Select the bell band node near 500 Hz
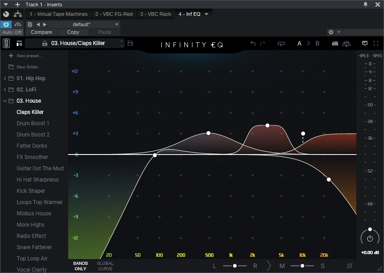384x273 pixels. (208, 133)
